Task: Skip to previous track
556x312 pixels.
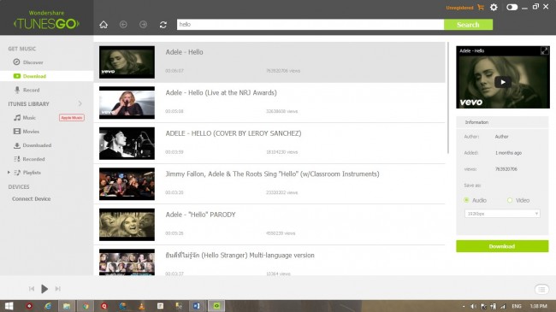Action: coord(32,289)
